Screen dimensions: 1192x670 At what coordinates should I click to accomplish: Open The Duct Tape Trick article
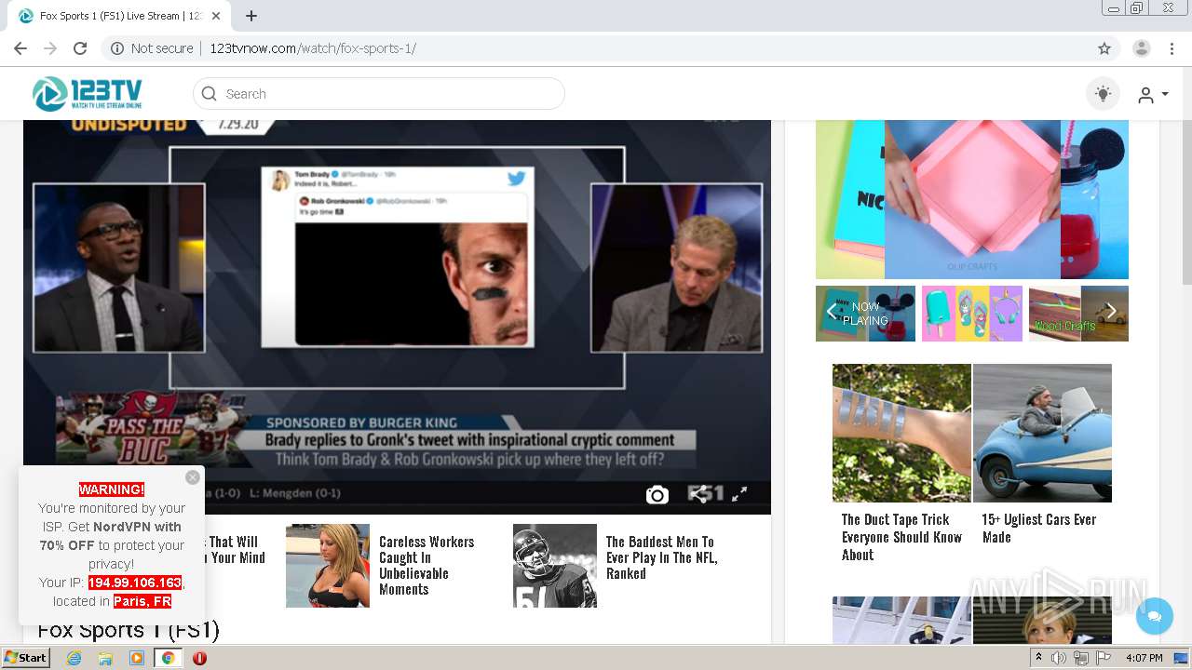[x=901, y=537]
